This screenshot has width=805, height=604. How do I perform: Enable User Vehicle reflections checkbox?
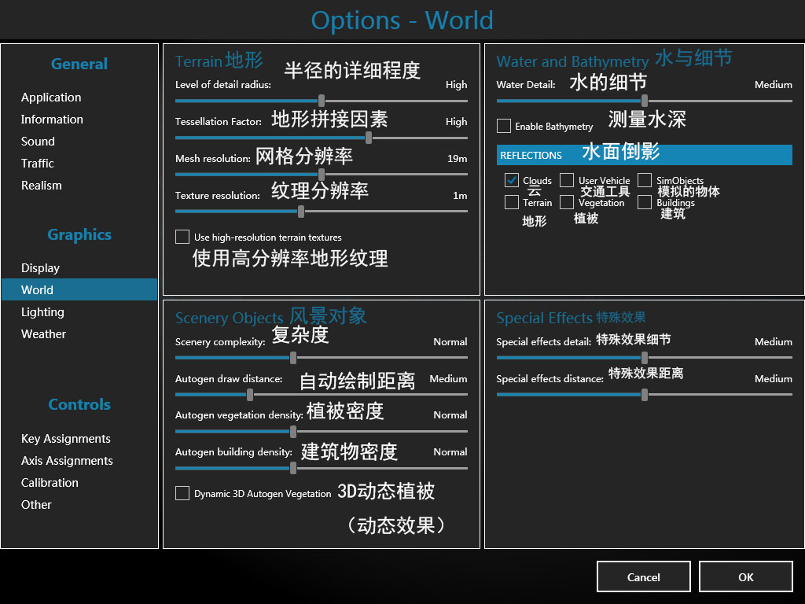coord(567,180)
